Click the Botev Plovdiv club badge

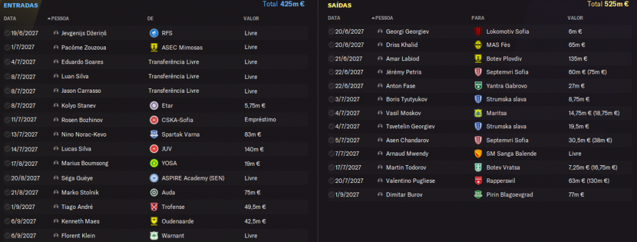tap(478, 59)
